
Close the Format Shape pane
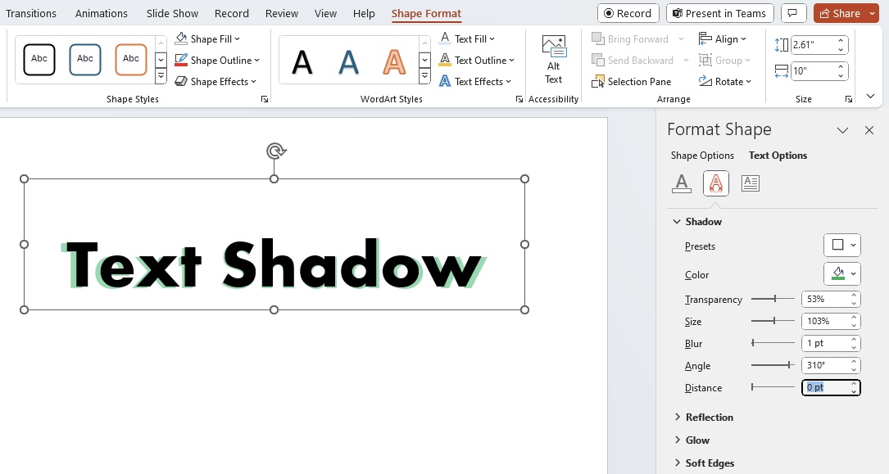point(869,131)
